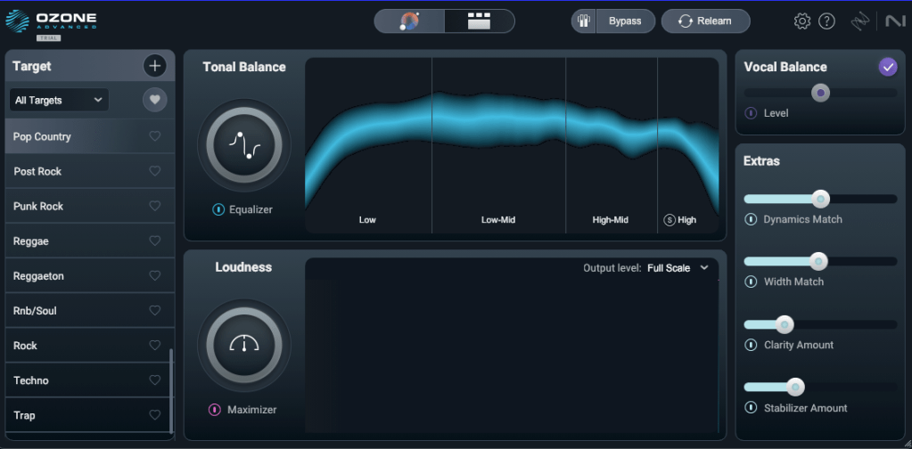Open the All Targets dropdown

pyautogui.click(x=59, y=101)
